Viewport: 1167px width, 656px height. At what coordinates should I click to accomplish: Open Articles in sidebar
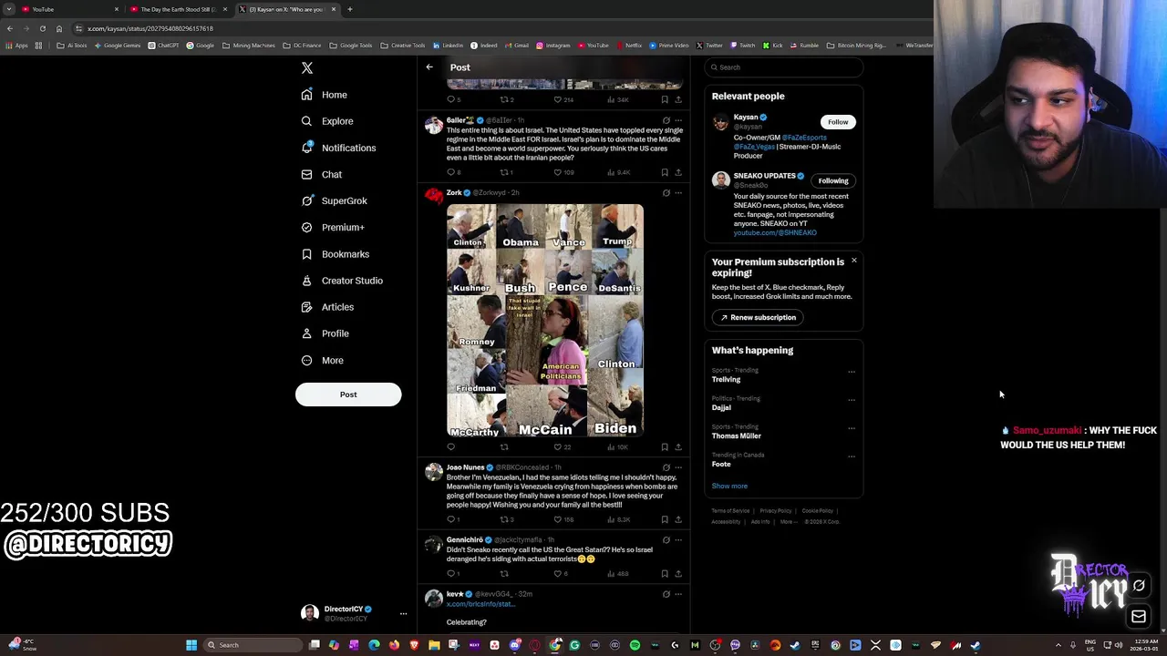[x=327, y=307]
